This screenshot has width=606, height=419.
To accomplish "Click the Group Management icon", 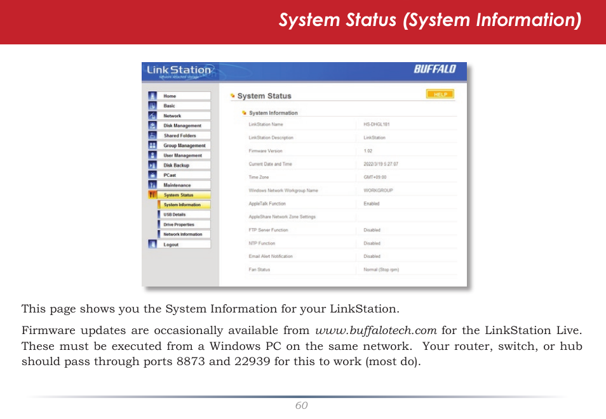I will click(152, 145).
